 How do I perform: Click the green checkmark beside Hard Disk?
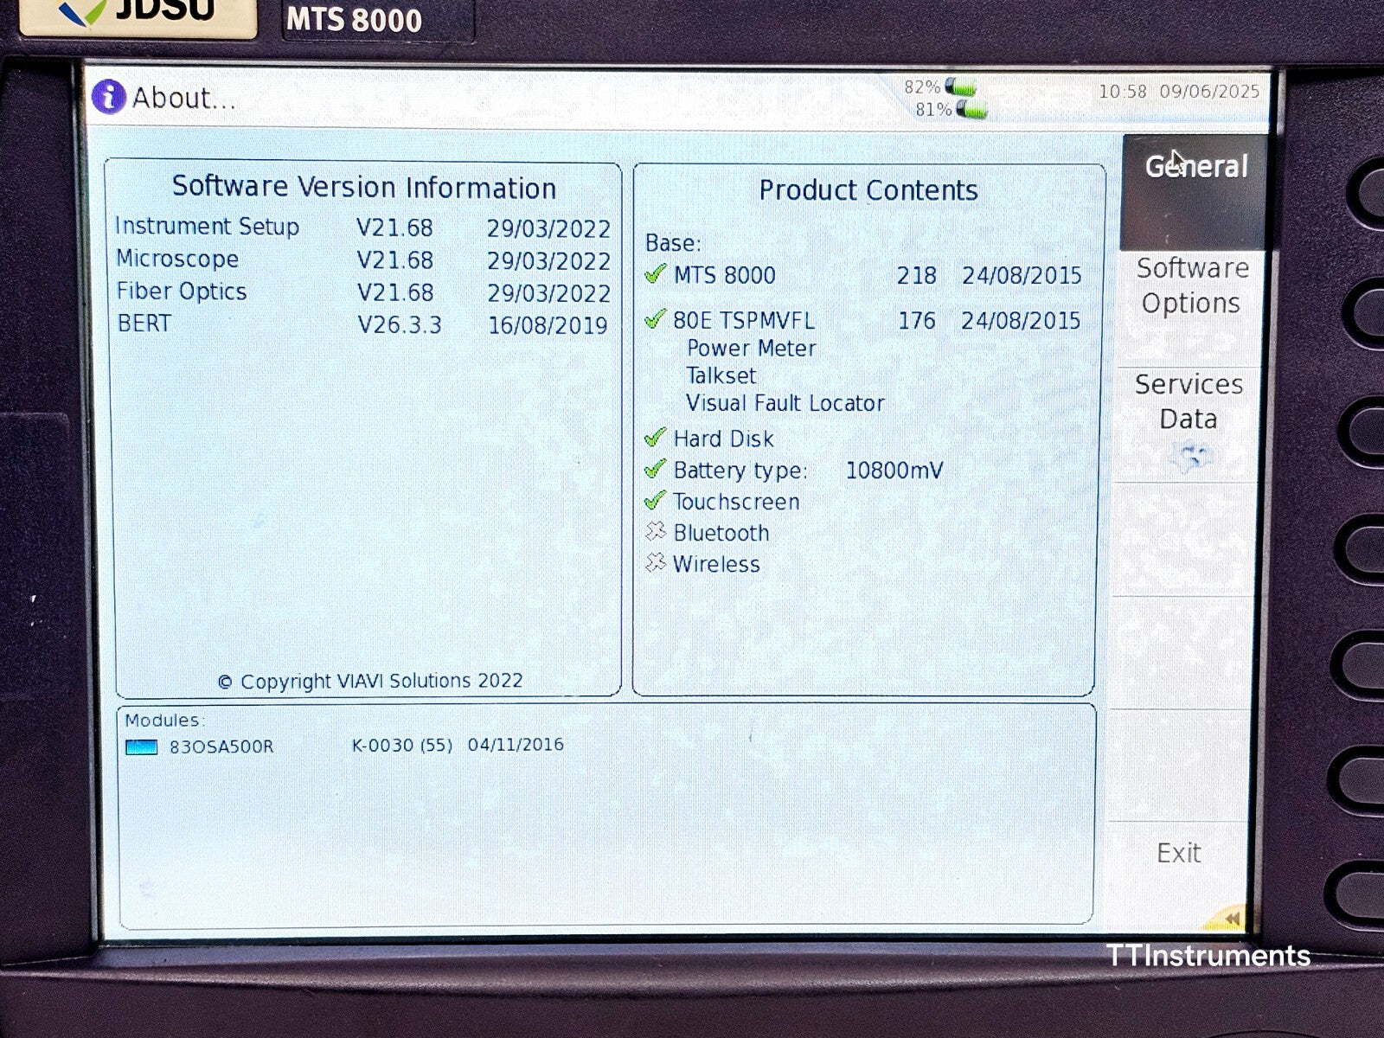656,438
